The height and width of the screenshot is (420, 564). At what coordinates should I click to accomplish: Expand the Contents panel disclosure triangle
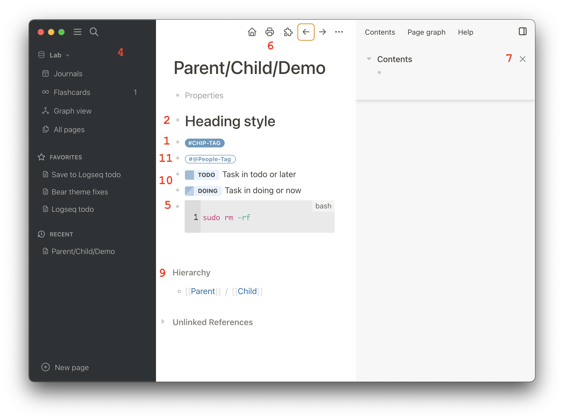[369, 59]
